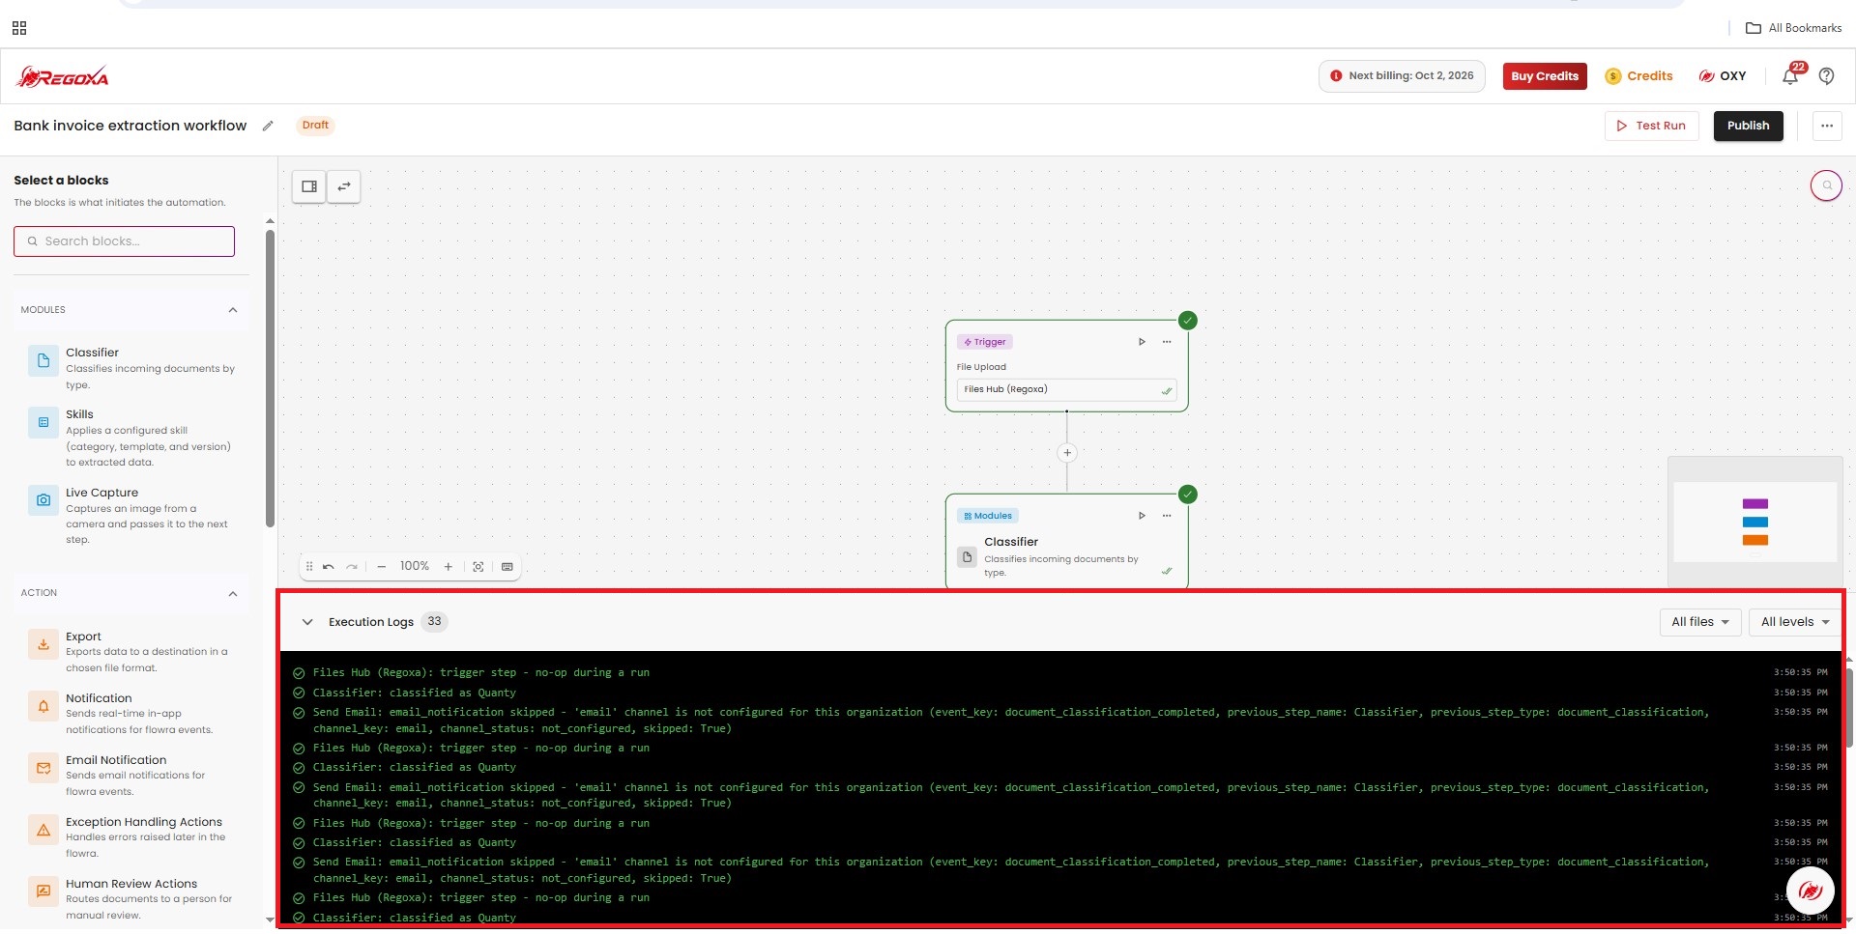Viewport: 1856px width, 934px height.
Task: Collapse the Execution Logs panel
Action: 307,622
